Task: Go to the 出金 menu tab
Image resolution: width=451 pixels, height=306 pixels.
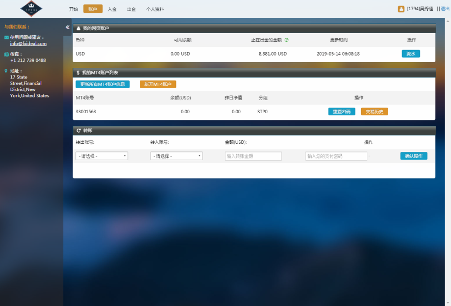Action: [x=131, y=9]
